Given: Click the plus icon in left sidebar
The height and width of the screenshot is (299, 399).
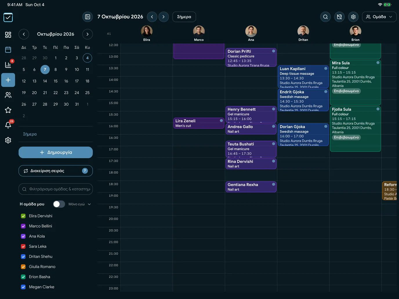Looking at the screenshot, I should pyautogui.click(x=8, y=80).
